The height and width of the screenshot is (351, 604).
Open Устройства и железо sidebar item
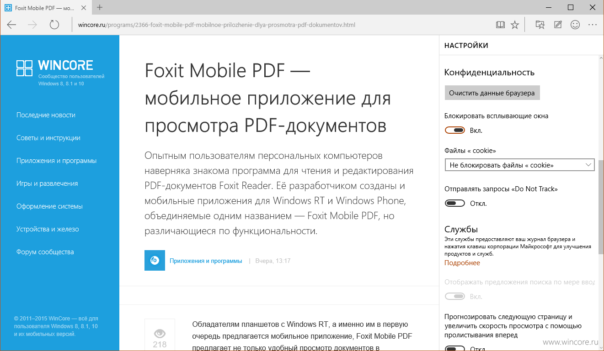[x=48, y=229]
